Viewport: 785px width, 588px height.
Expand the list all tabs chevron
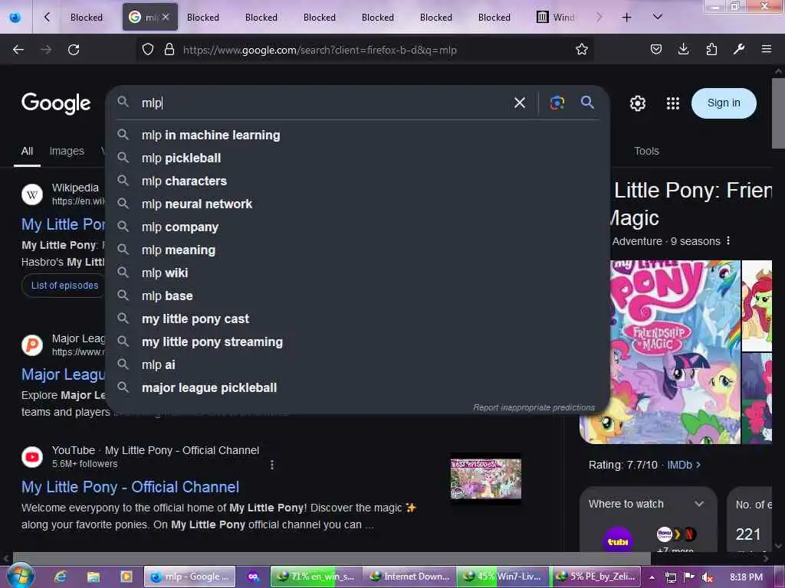[x=657, y=17]
